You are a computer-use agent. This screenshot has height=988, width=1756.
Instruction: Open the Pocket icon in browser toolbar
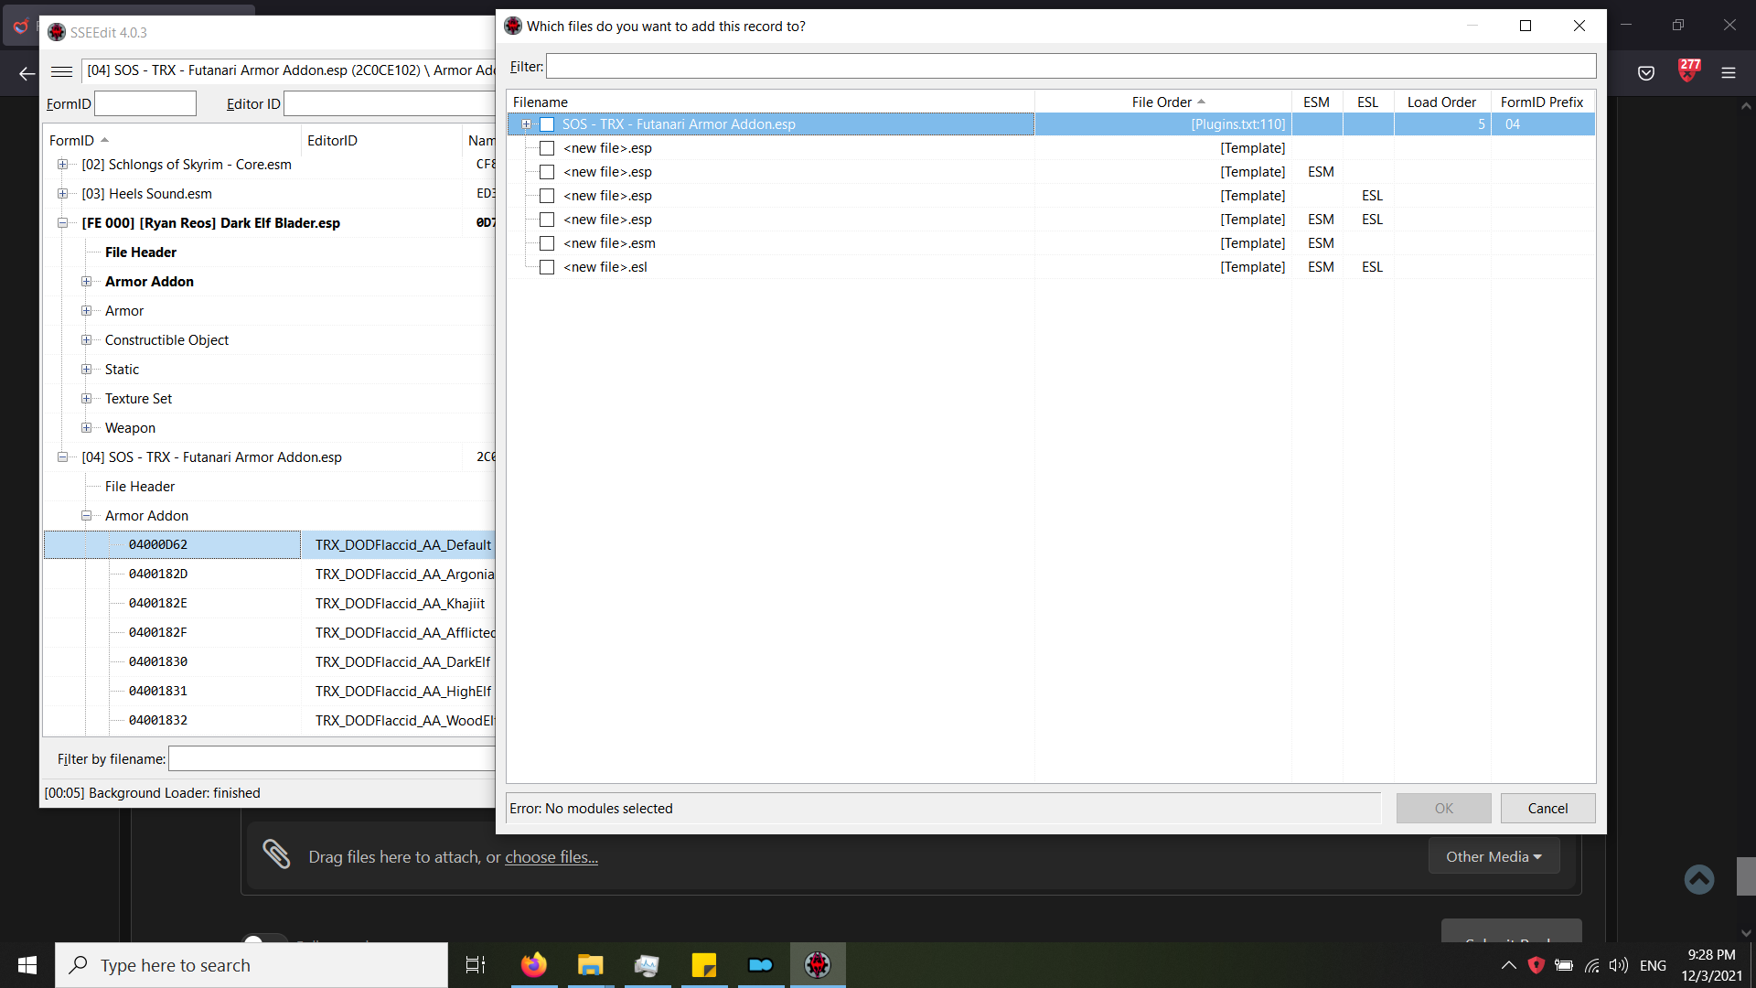[1646, 73]
